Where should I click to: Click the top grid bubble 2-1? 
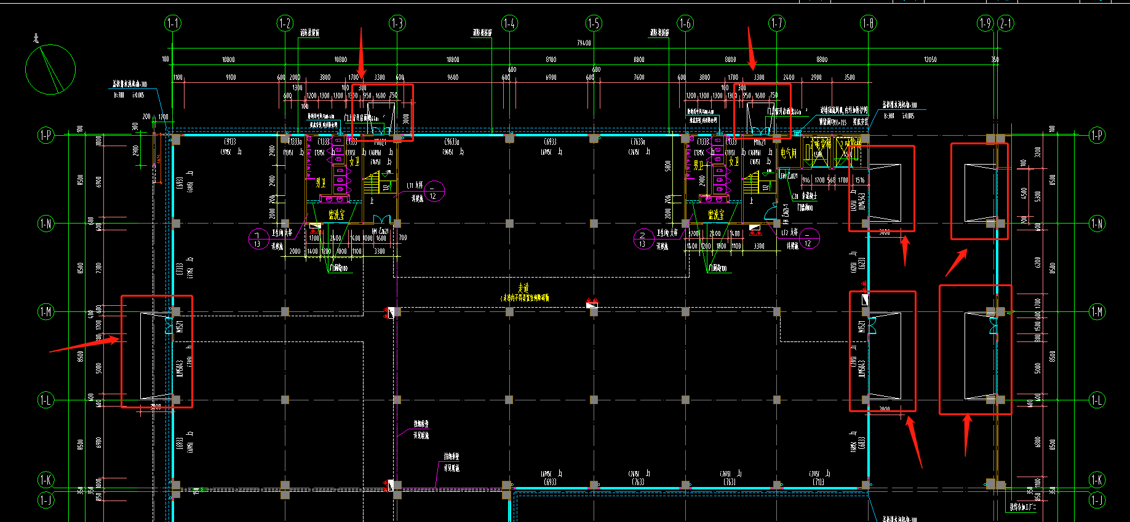1006,23
